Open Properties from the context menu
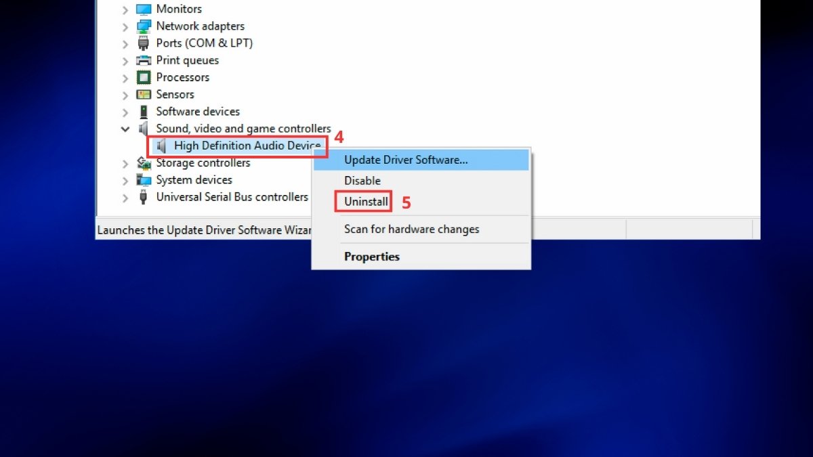The width and height of the screenshot is (813, 457). [371, 256]
